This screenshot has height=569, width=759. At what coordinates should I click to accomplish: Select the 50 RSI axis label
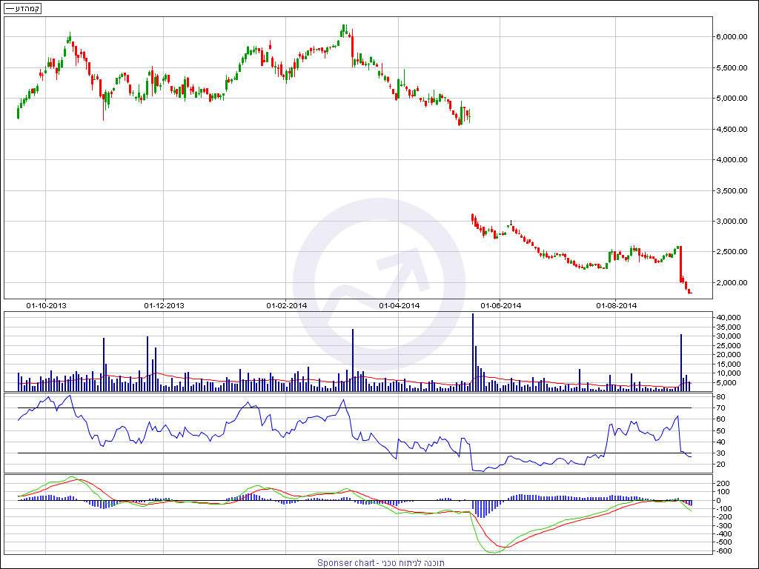tap(720, 430)
